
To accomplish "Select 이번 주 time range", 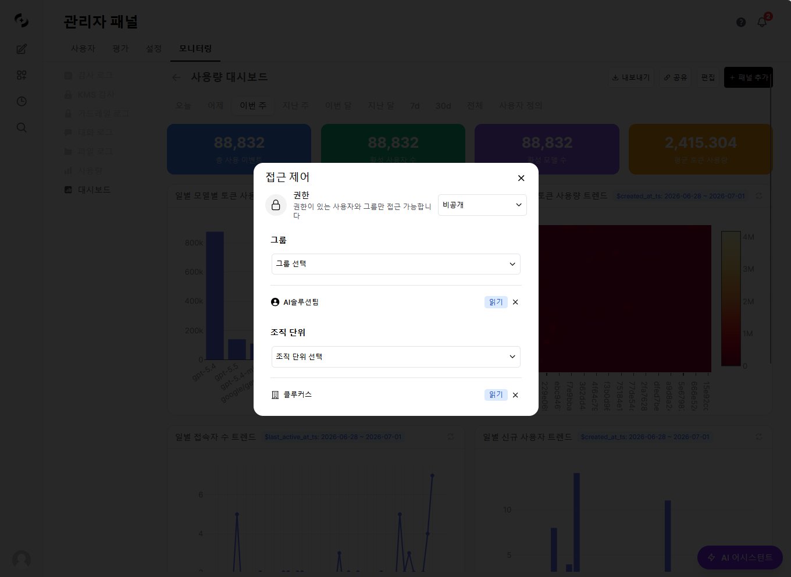I will click(253, 105).
